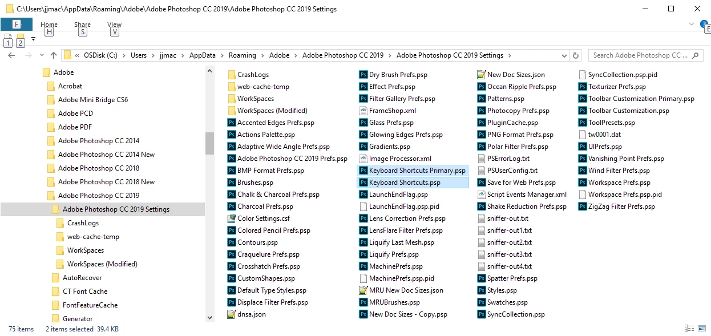Open the Explorer help question mark icon

(x=704, y=24)
